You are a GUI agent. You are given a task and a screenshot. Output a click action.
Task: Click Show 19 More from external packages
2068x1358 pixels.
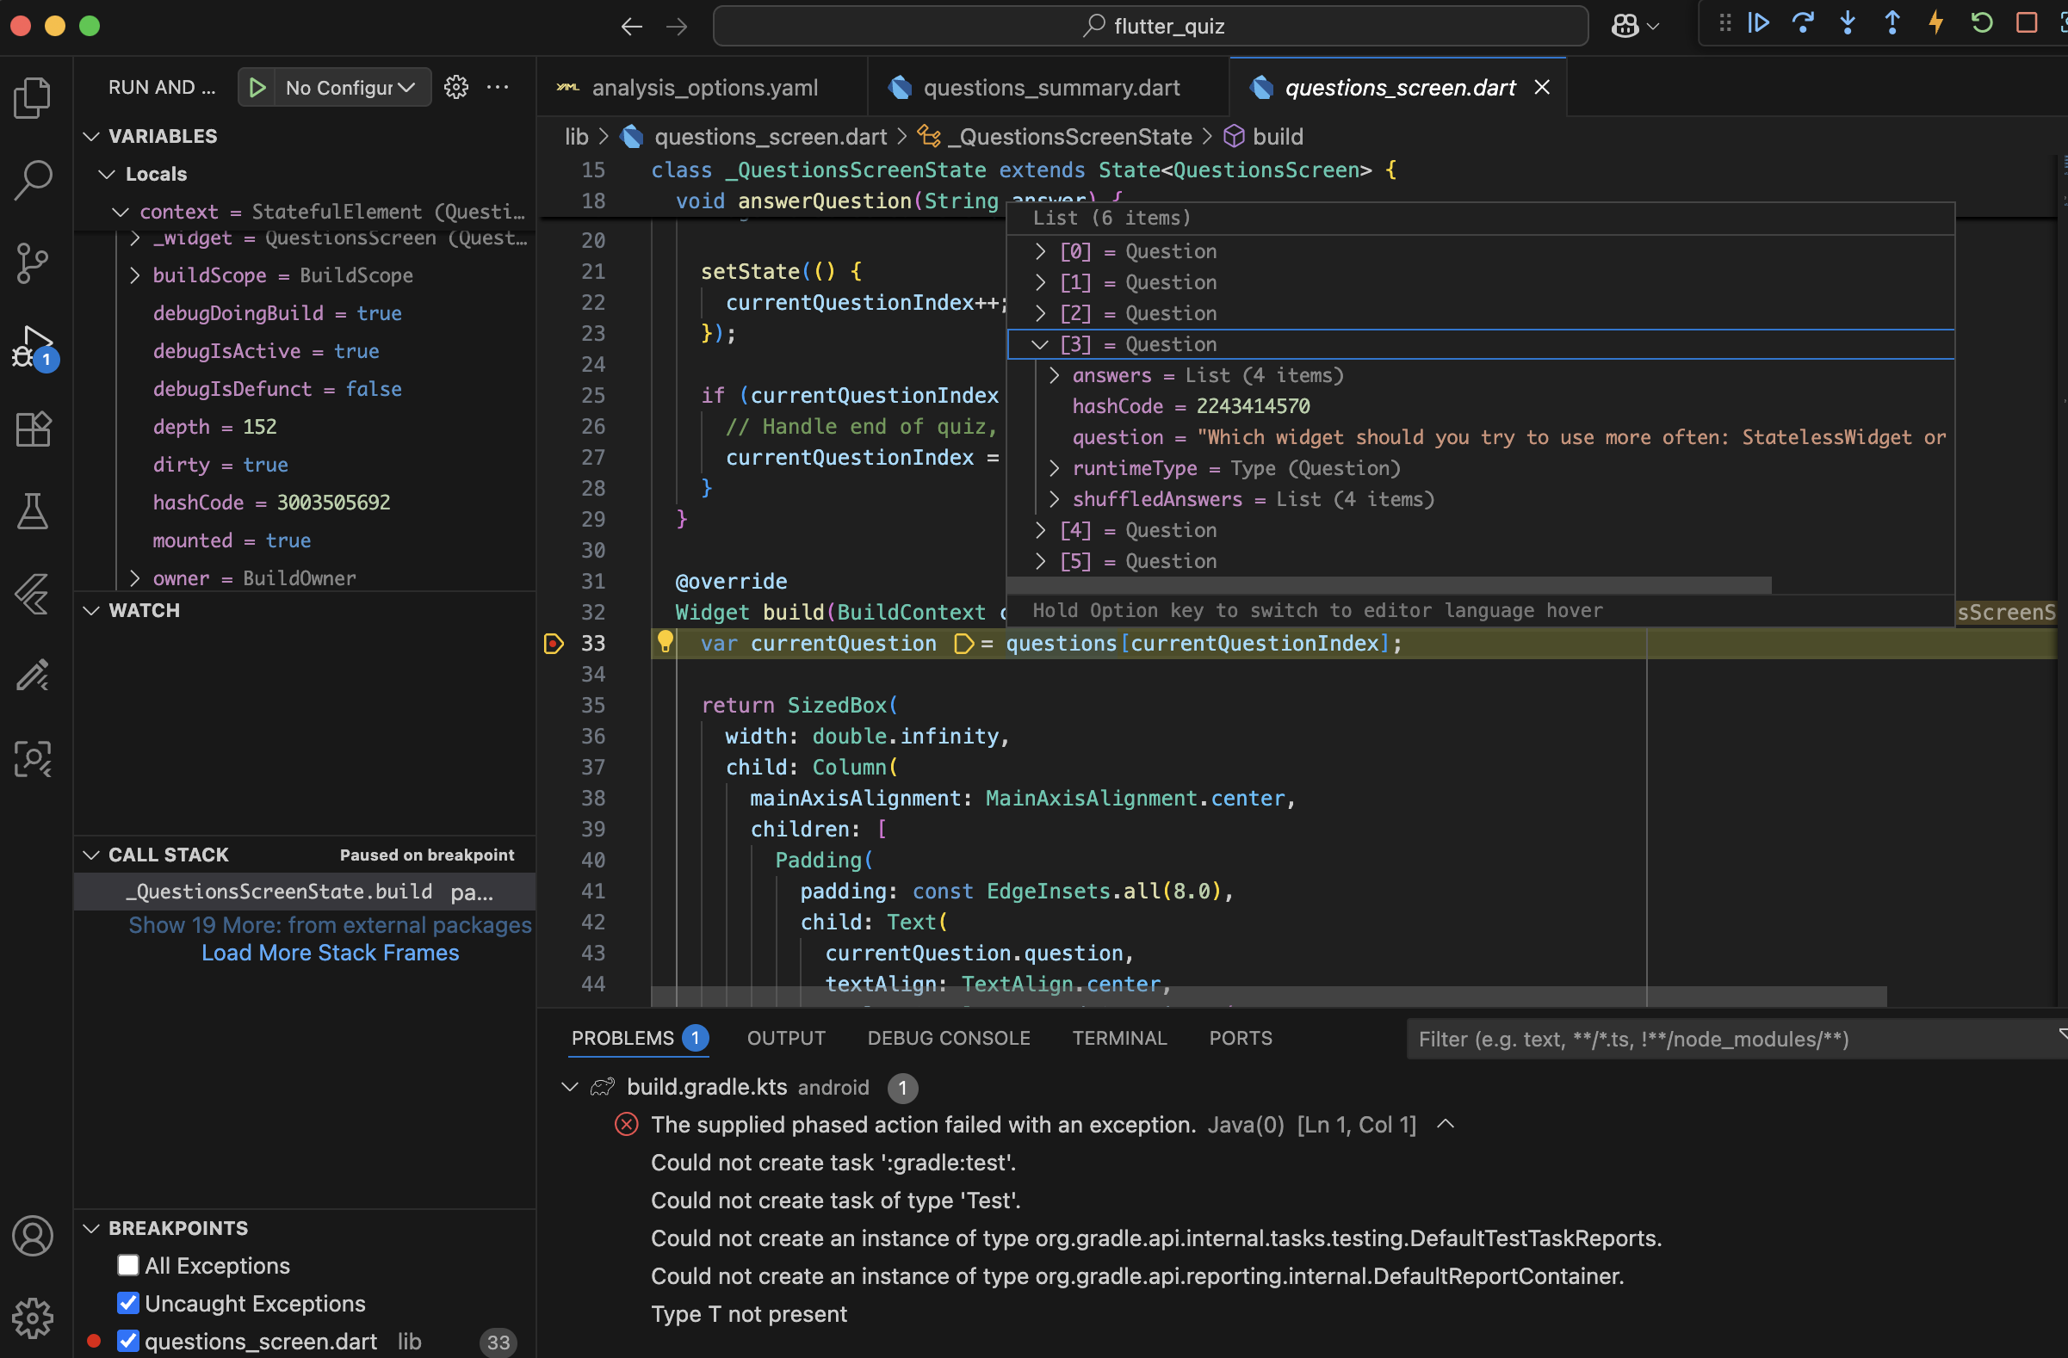(330, 925)
